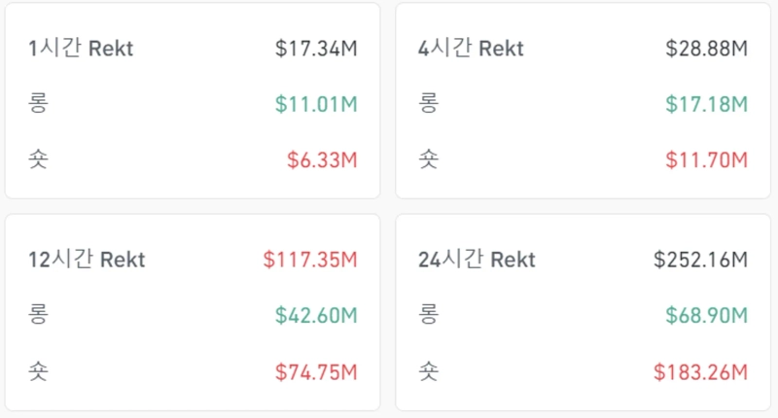The width and height of the screenshot is (778, 418).
Task: Click the 롱 label in 1시간 Rekt card
Action: coord(39,104)
